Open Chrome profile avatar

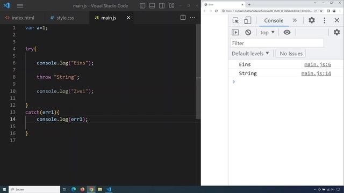(x=334, y=11)
